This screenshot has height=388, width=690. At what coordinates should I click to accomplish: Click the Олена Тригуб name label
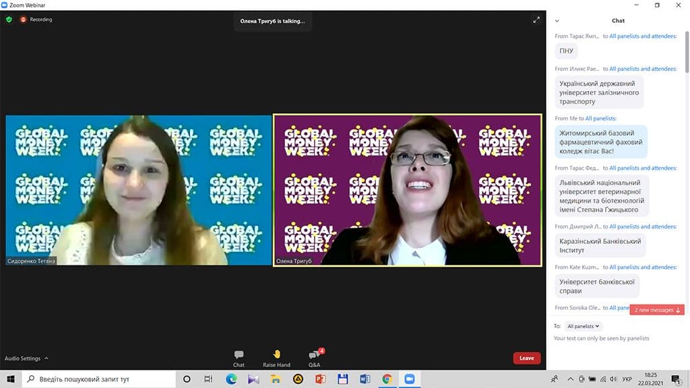[x=294, y=261]
